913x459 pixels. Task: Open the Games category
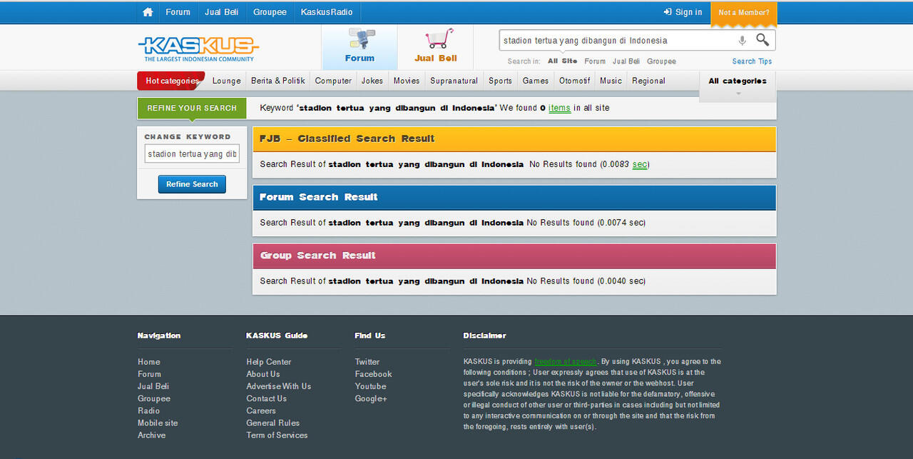[x=536, y=81]
